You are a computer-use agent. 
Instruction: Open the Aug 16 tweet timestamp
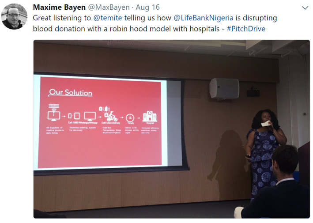pyautogui.click(x=148, y=8)
